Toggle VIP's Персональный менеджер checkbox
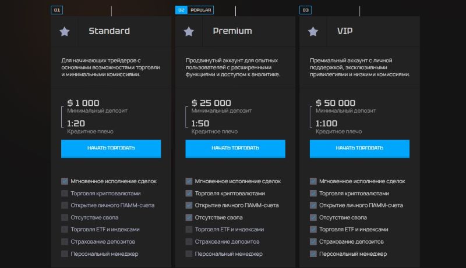 point(313,254)
